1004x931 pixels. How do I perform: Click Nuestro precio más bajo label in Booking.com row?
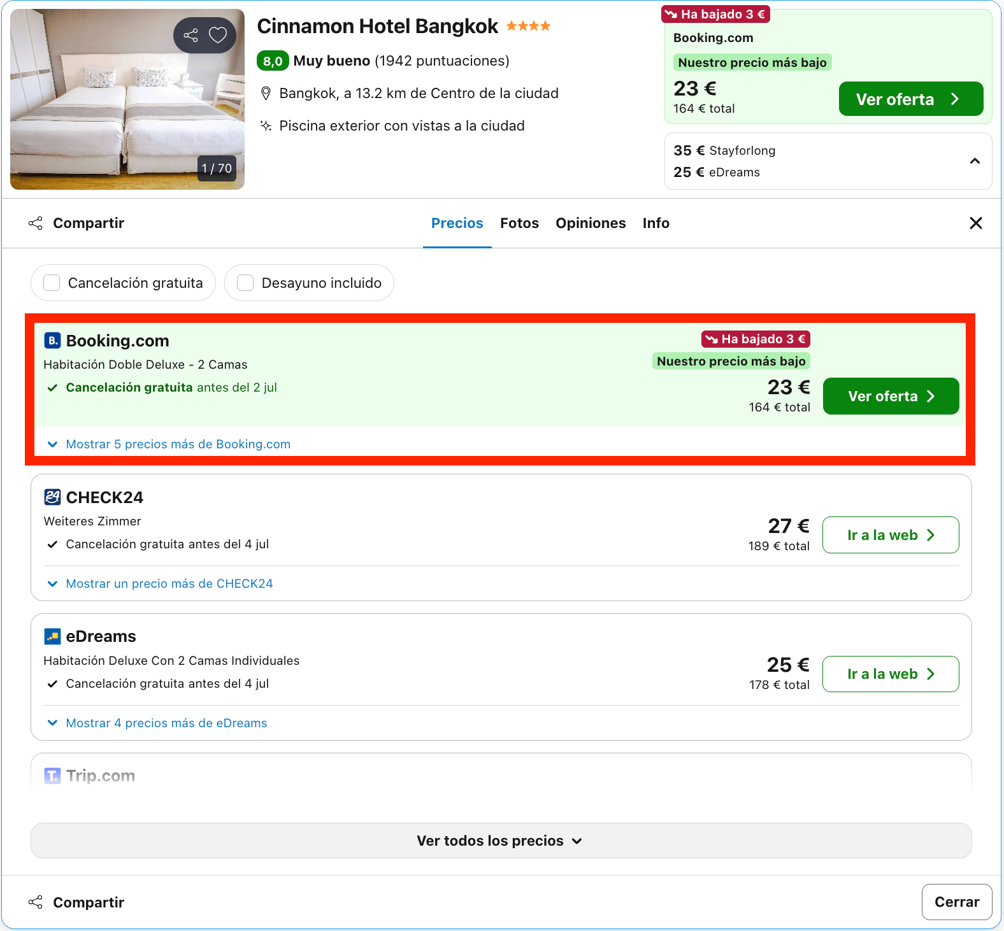tap(731, 361)
